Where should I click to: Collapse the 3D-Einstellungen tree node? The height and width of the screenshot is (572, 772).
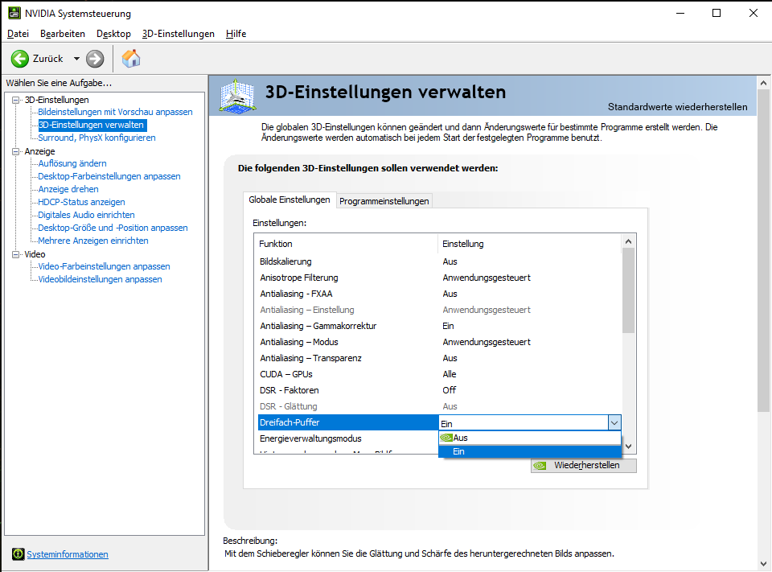(16, 100)
